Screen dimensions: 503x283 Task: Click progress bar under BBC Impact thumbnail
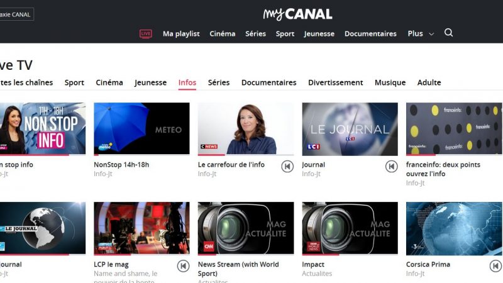pyautogui.click(x=350, y=255)
